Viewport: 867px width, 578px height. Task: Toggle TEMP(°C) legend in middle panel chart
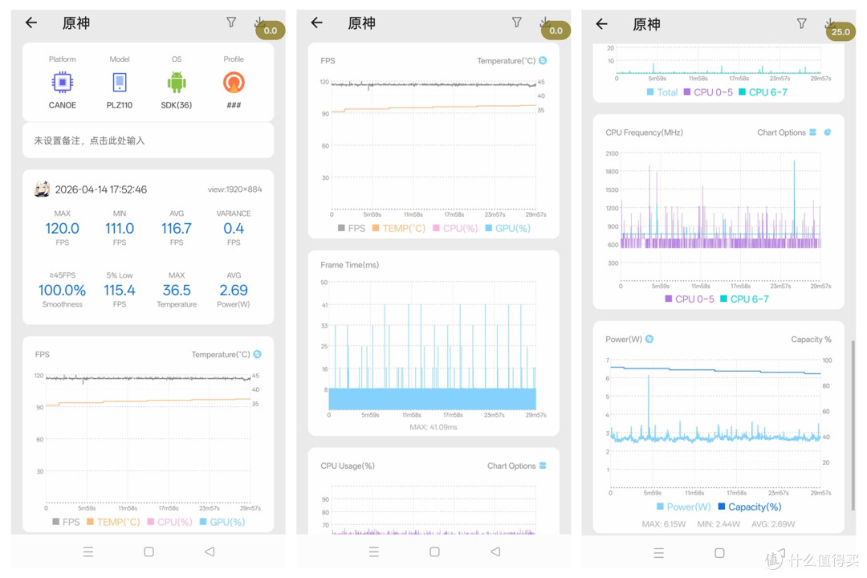tap(399, 228)
